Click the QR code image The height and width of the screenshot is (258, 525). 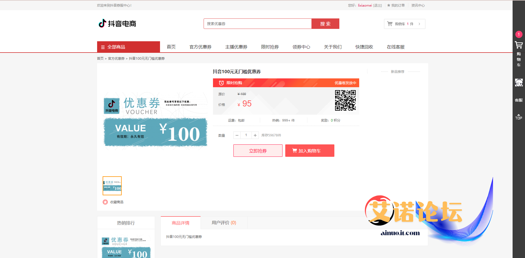[345, 100]
